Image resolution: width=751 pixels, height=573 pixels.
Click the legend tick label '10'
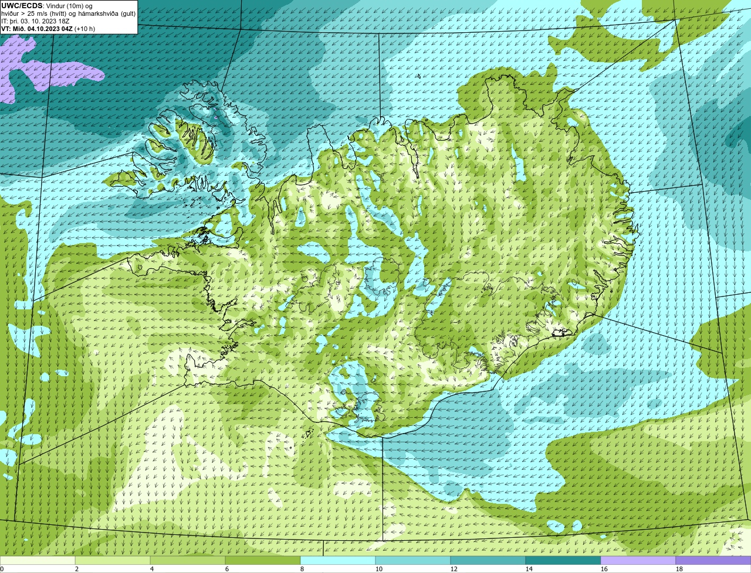pyautogui.click(x=379, y=569)
